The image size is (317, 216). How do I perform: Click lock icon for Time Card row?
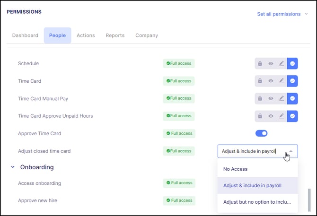tap(260, 81)
